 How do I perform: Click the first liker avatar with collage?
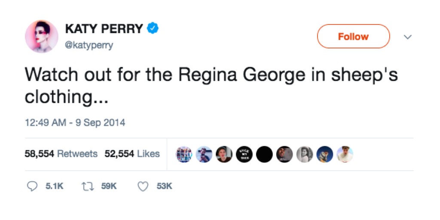(183, 154)
